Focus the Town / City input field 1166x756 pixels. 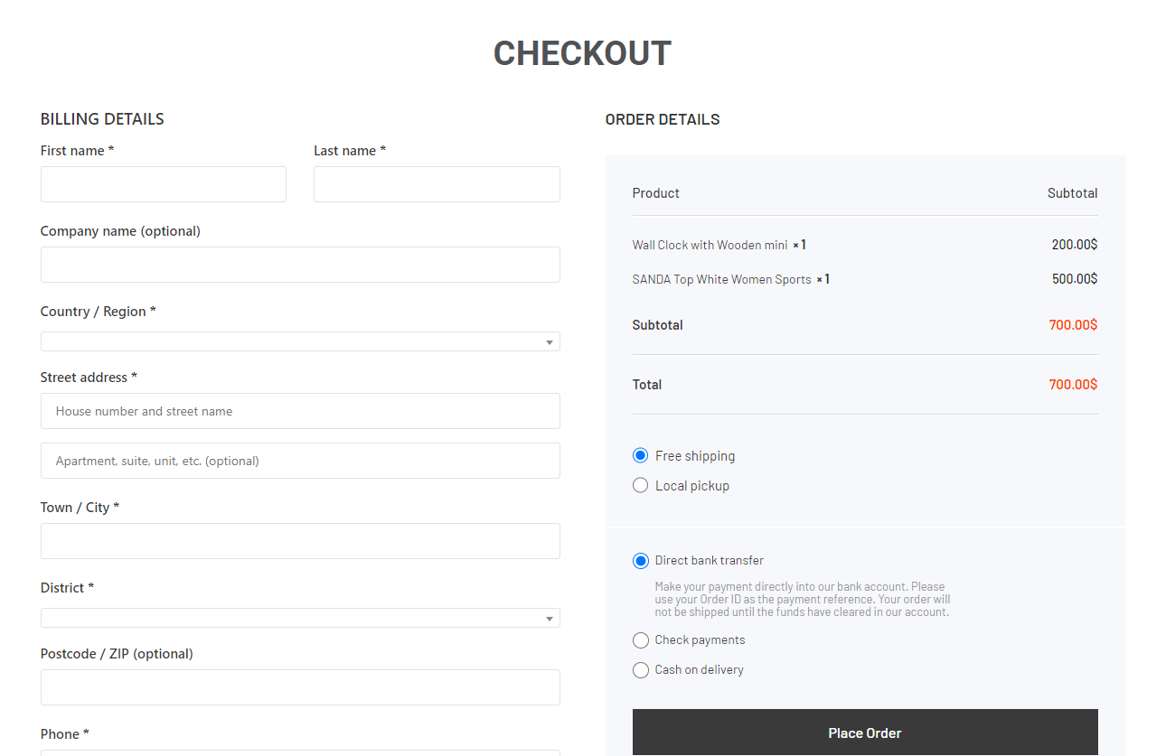300,541
